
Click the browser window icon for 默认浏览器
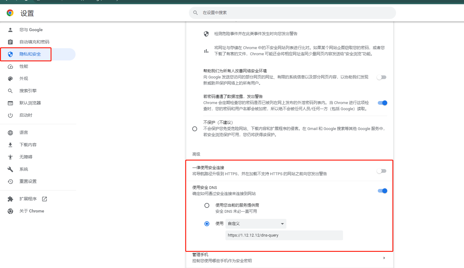10,103
